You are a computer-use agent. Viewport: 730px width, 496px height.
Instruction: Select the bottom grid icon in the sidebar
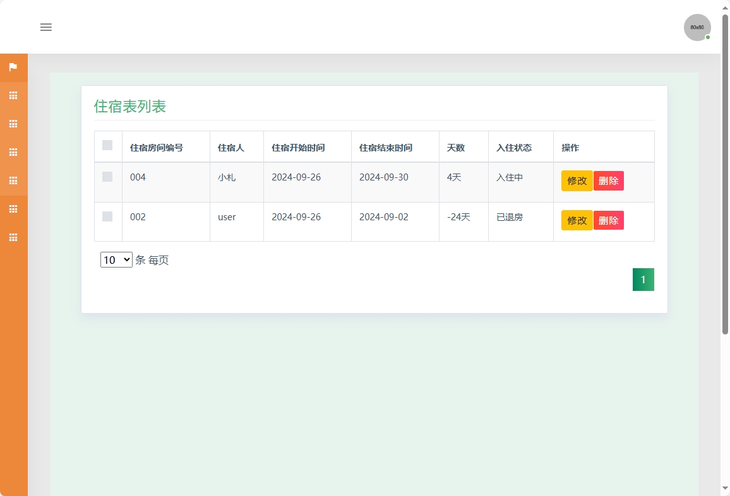tap(13, 237)
